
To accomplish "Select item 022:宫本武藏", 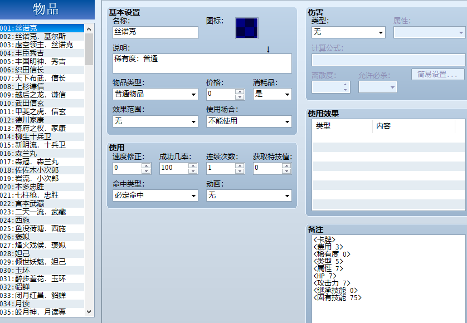I will [42, 203].
